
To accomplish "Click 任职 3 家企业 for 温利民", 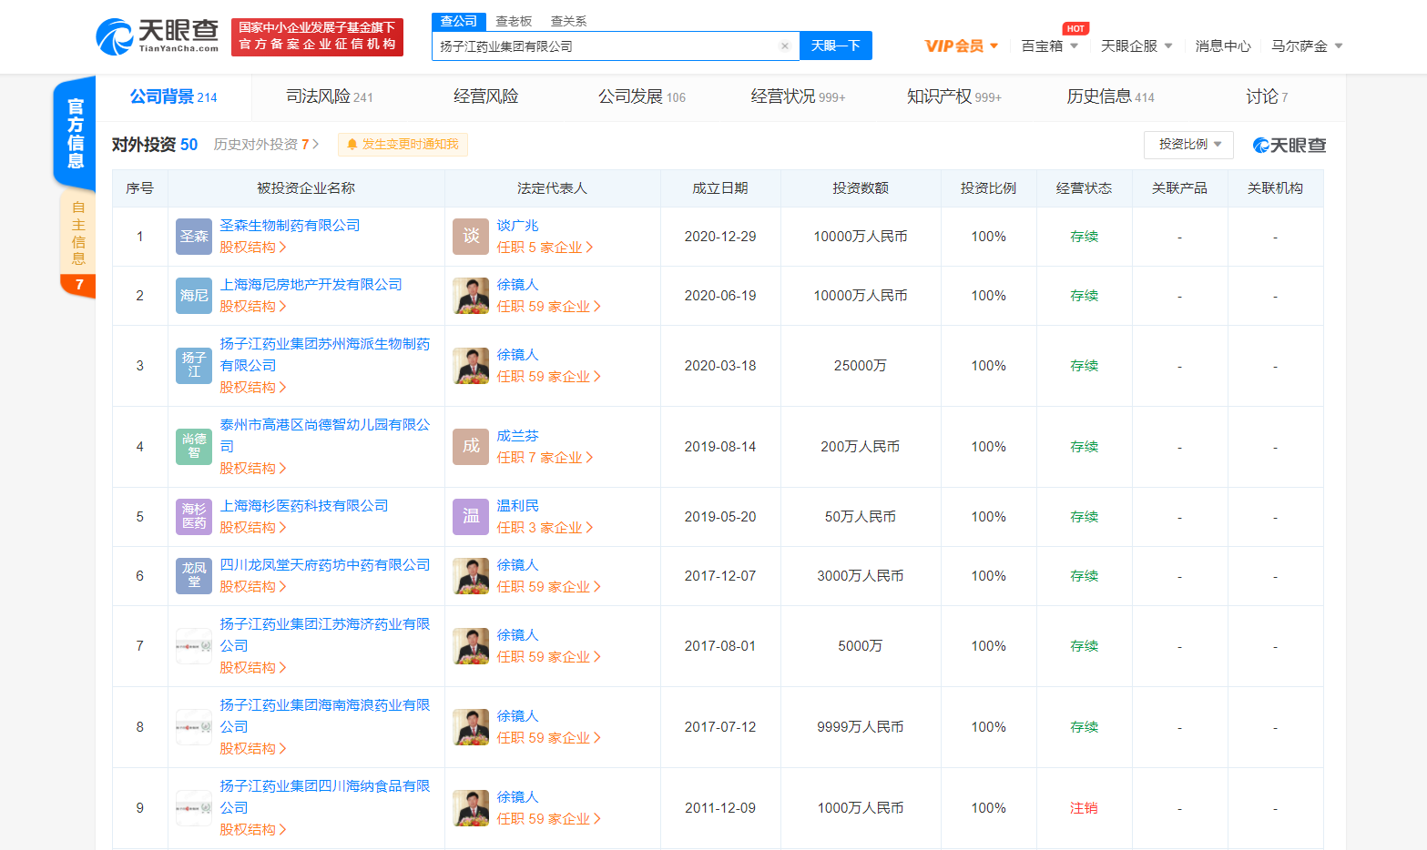I will coord(545,528).
